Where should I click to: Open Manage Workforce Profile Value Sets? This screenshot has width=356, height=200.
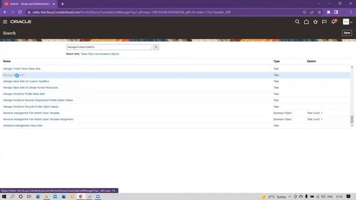[24, 94]
